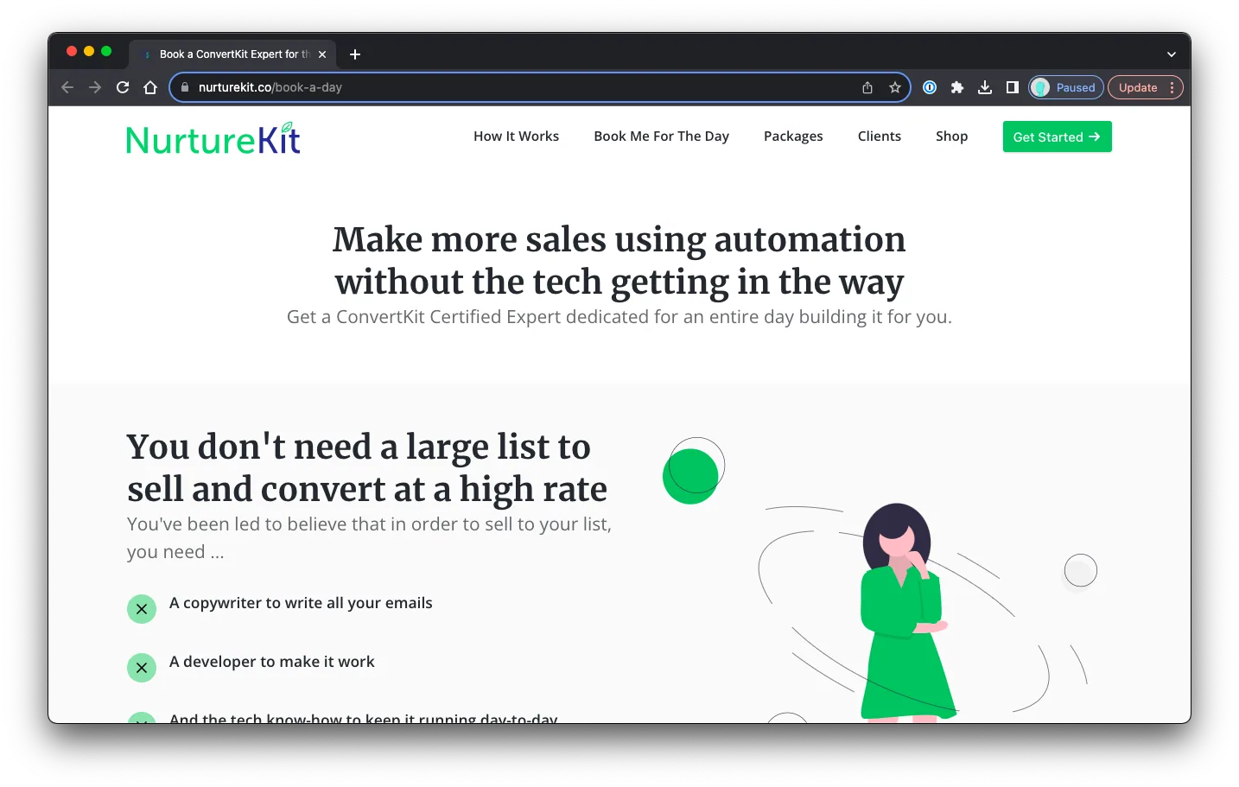Screen dimensions: 1239x787
Task: Open the 1Password extension icon
Action: point(930,87)
